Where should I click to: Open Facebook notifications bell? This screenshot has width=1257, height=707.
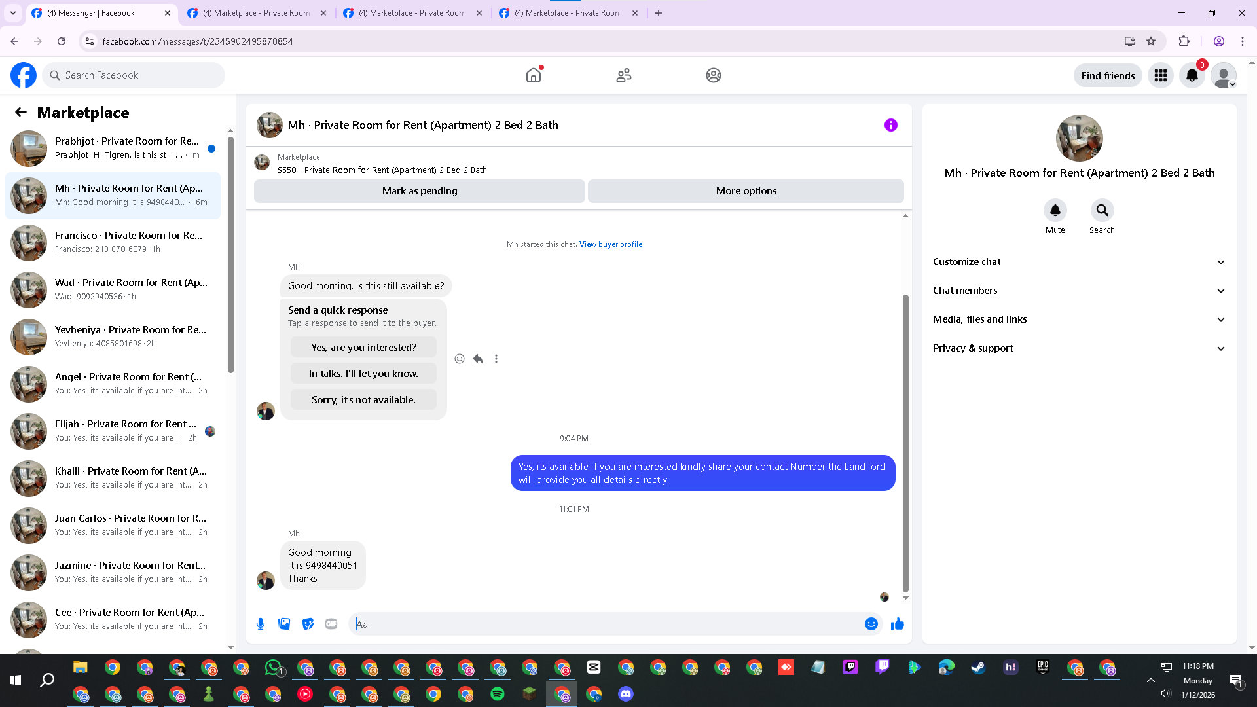pyautogui.click(x=1192, y=75)
